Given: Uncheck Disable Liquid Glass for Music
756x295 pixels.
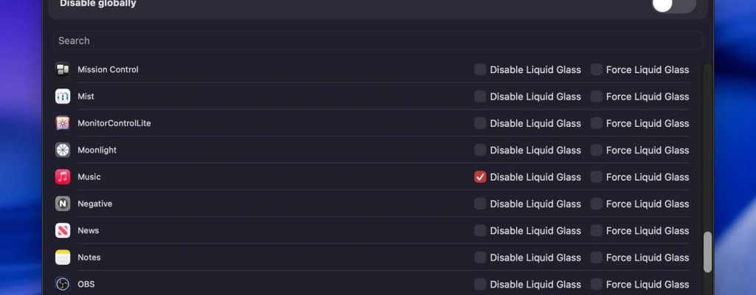Looking at the screenshot, I should (480, 177).
